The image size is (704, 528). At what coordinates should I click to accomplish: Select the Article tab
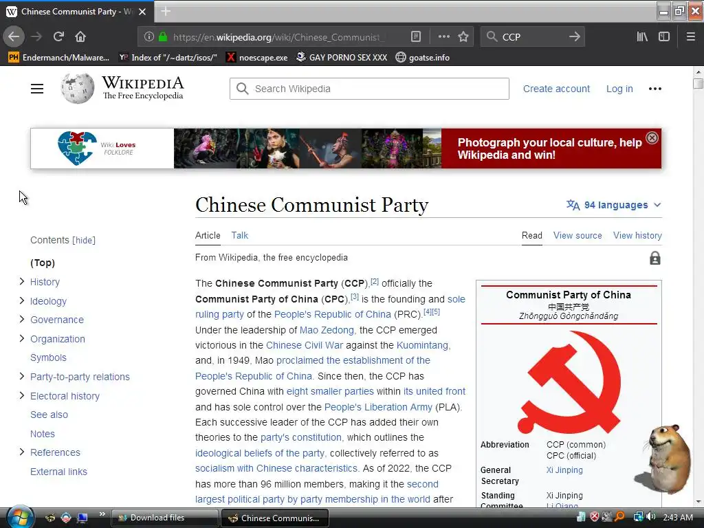click(x=208, y=235)
